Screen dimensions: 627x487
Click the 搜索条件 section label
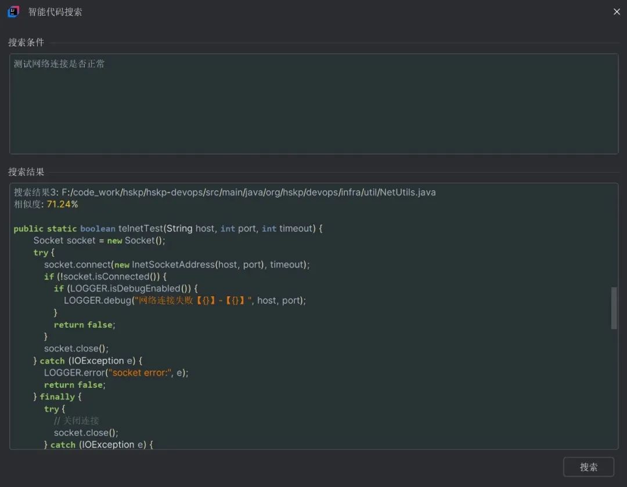coord(26,42)
